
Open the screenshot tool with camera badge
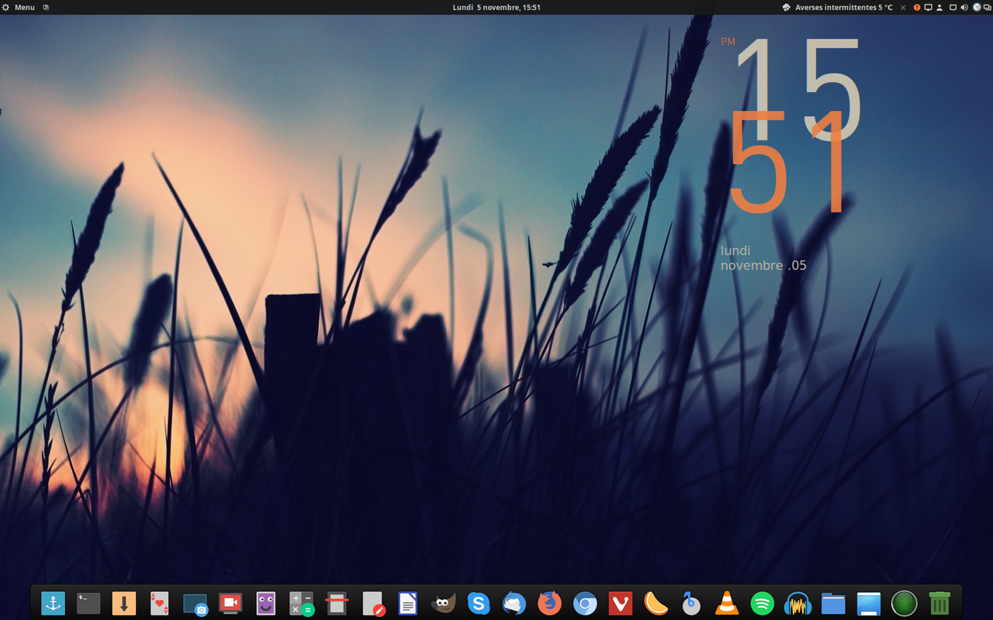coord(195,603)
